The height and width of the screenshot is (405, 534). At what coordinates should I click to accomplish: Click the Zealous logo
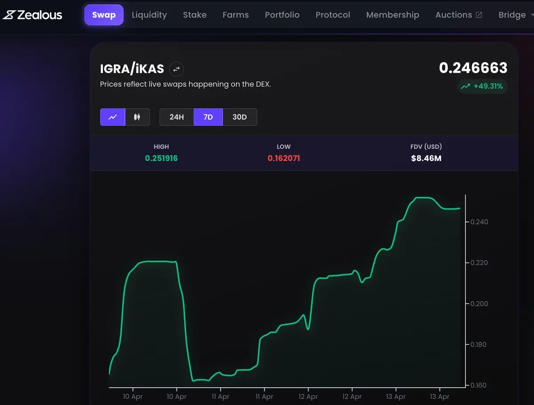click(32, 15)
